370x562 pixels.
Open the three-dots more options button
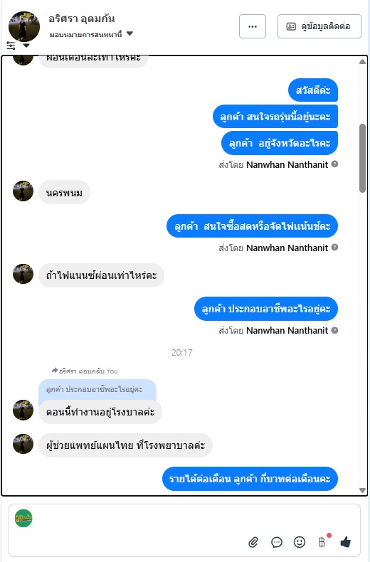tap(253, 26)
